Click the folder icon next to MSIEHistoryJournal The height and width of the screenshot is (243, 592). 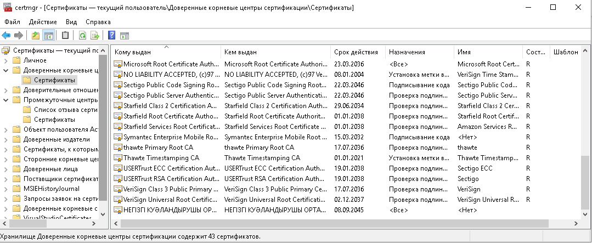(16, 189)
